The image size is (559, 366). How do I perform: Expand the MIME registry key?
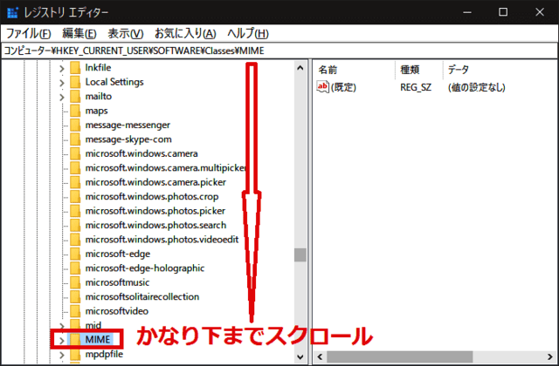tap(61, 339)
